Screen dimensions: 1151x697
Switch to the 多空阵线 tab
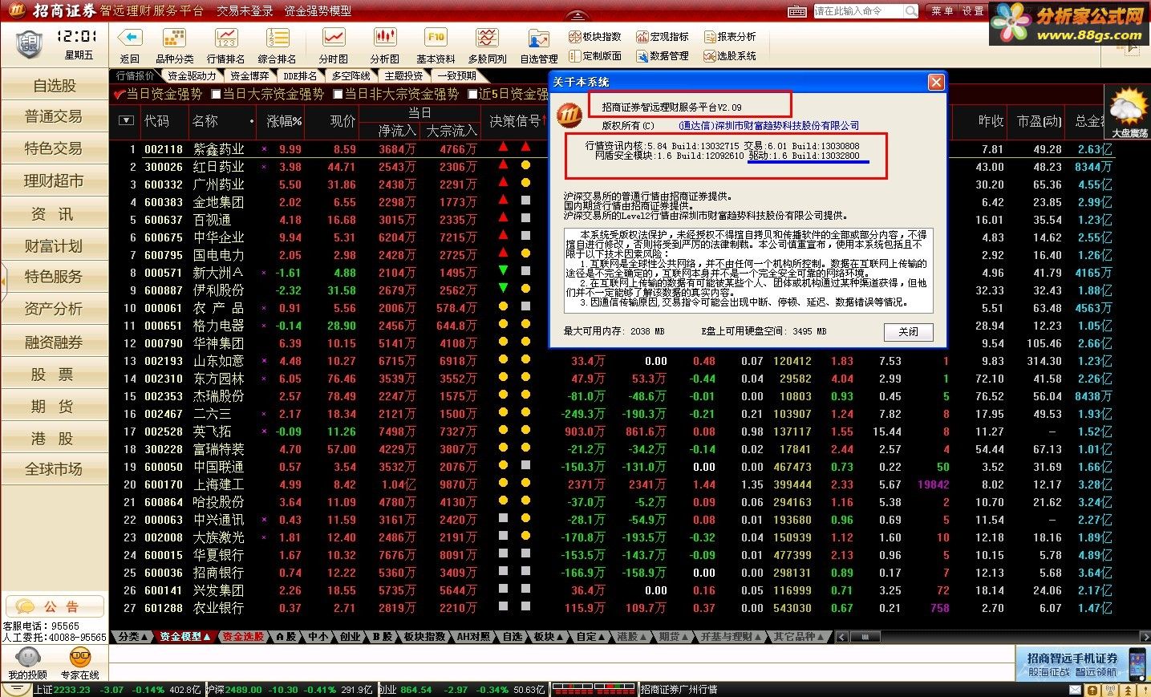[x=351, y=76]
